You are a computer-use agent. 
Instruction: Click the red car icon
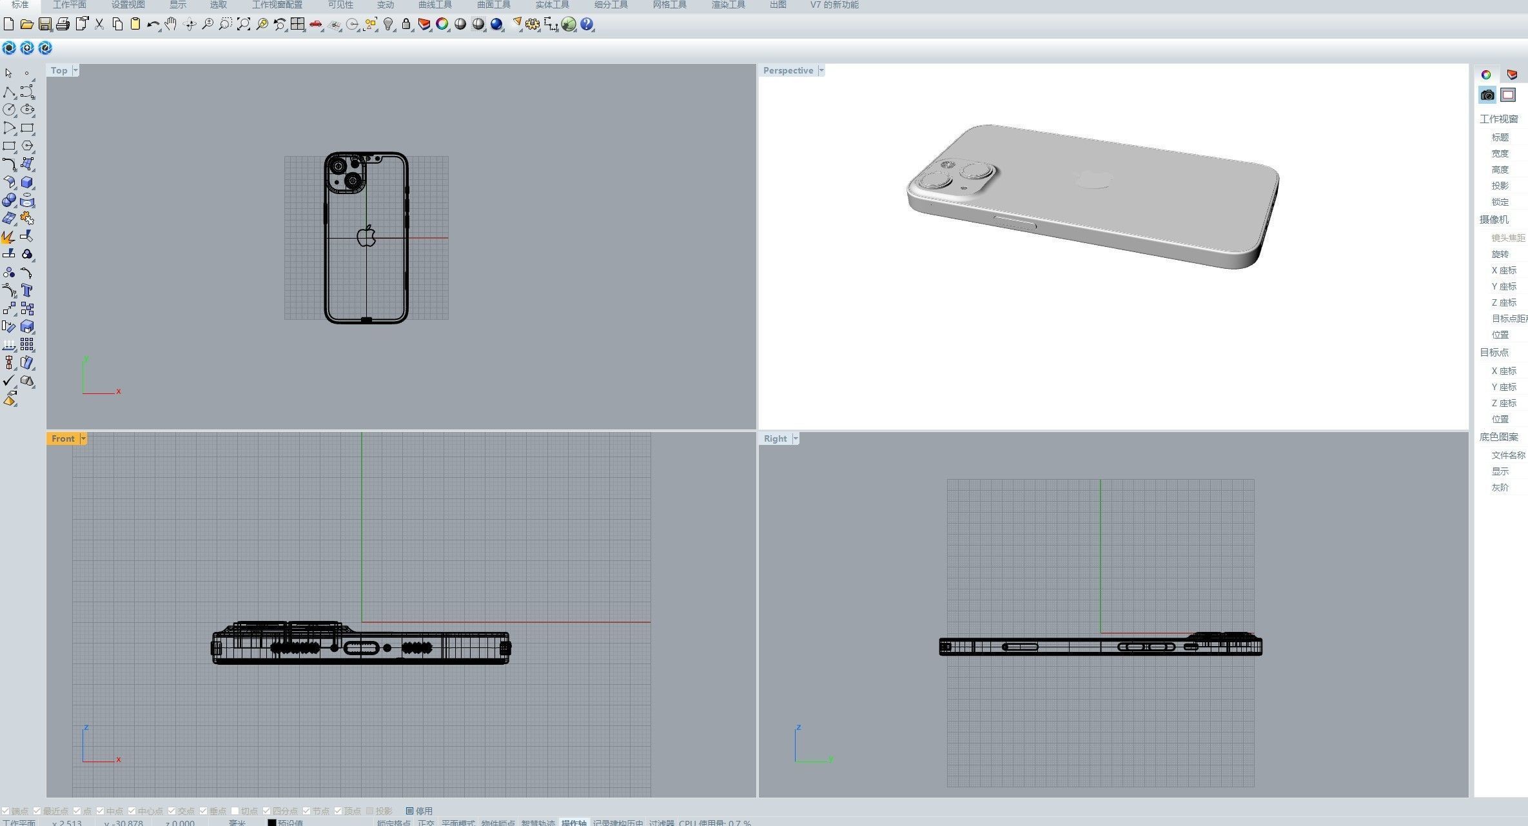316,25
